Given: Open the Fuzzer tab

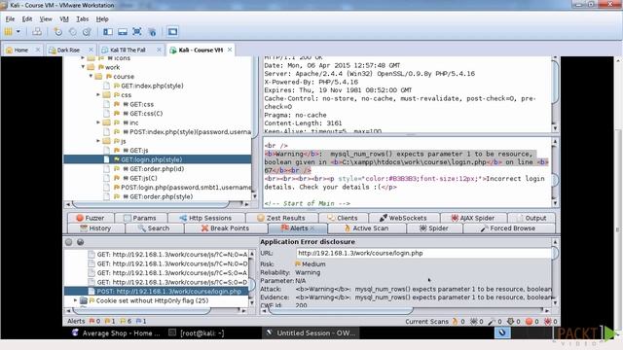Looking at the screenshot, I should [x=91, y=218].
